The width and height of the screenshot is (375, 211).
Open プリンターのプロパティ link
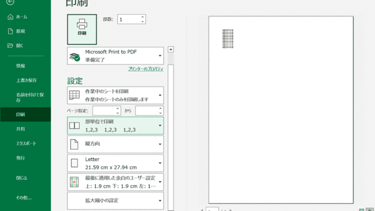click(145, 69)
